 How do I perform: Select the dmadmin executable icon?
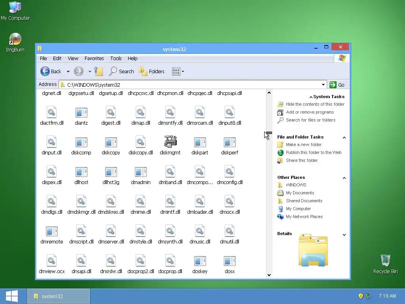(x=140, y=172)
